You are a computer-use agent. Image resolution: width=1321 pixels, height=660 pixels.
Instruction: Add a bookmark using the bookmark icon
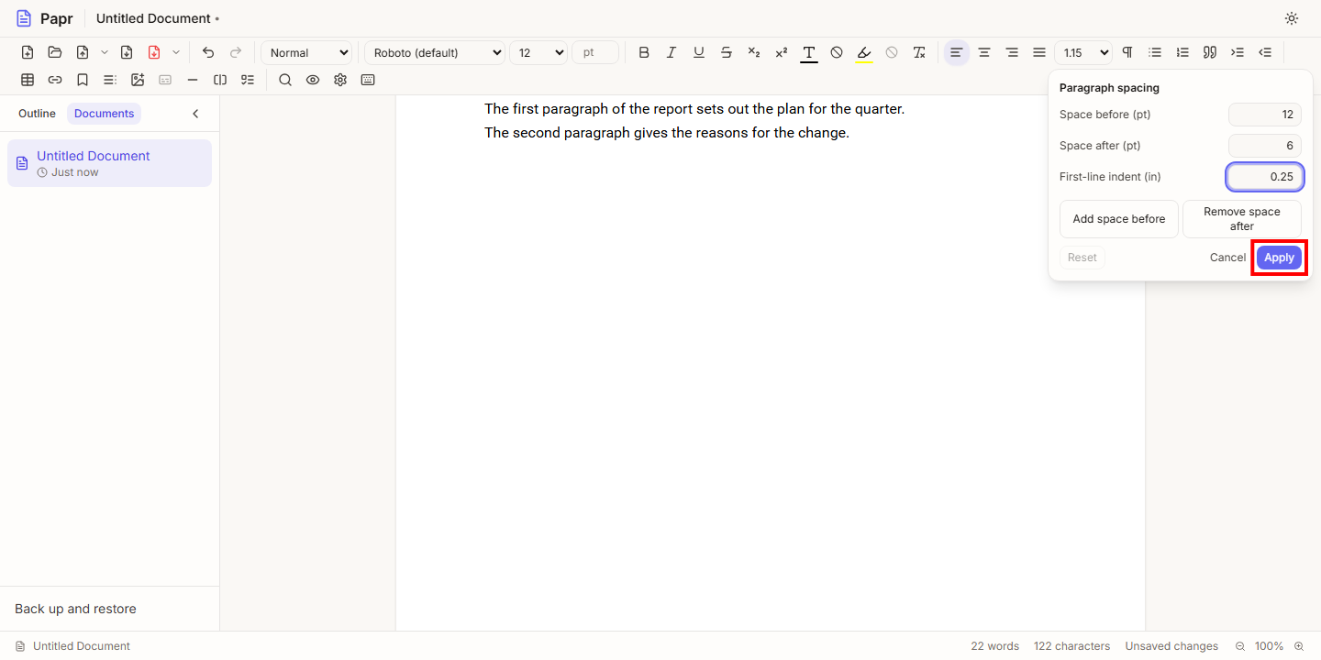tap(83, 80)
